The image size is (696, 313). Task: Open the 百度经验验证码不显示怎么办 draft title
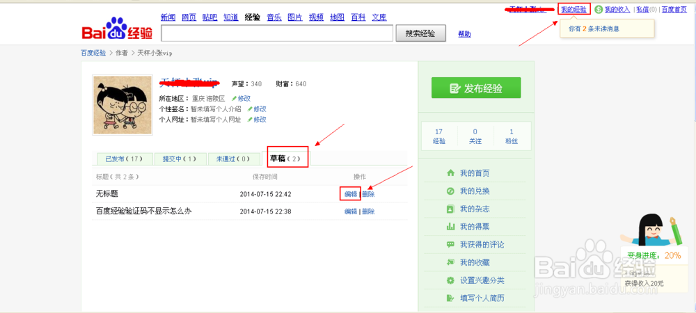coord(144,211)
